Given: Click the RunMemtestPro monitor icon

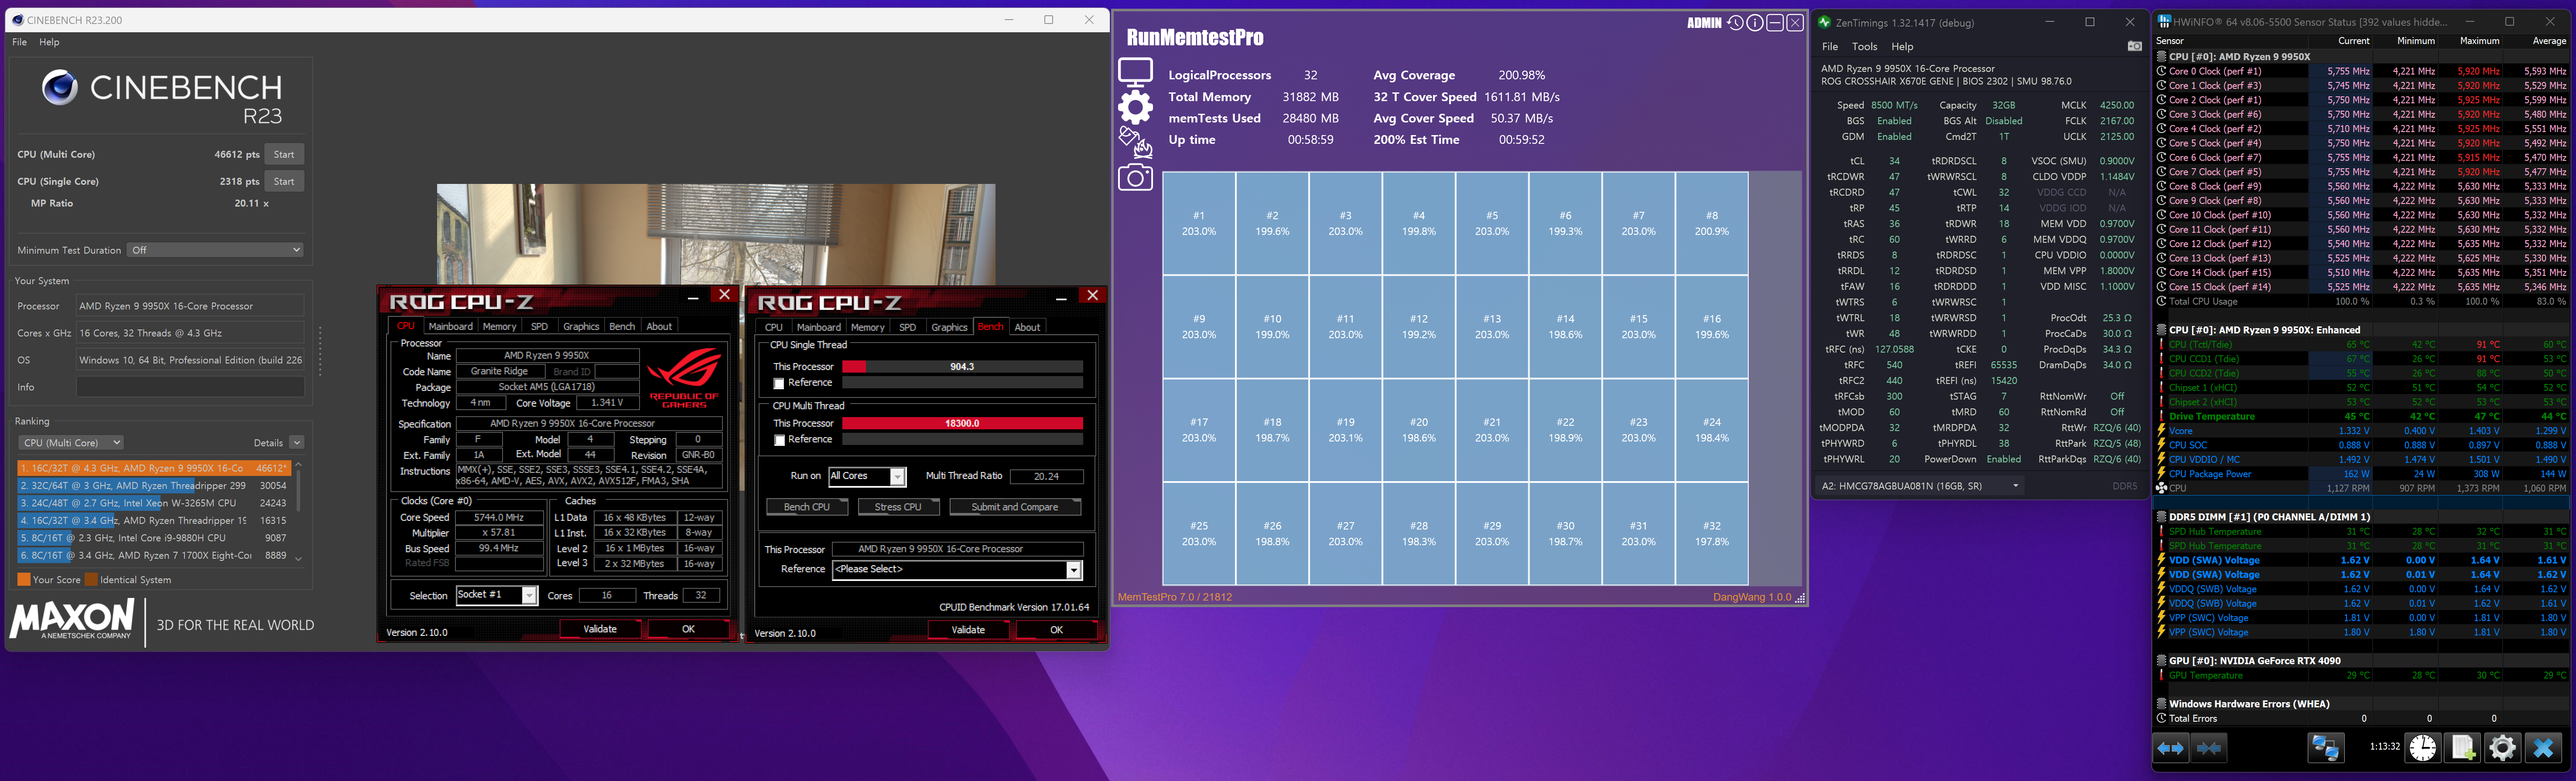Looking at the screenshot, I should [x=1135, y=71].
